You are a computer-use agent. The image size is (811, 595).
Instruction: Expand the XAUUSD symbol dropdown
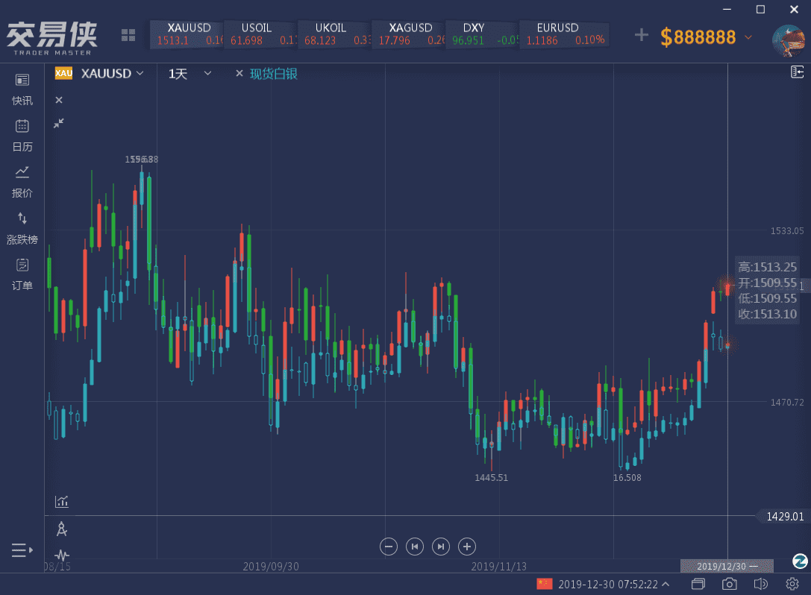pyautogui.click(x=140, y=73)
